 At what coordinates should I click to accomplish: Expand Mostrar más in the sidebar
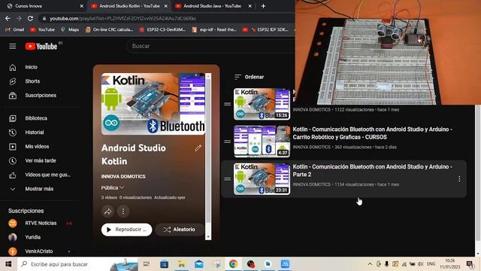coord(39,189)
